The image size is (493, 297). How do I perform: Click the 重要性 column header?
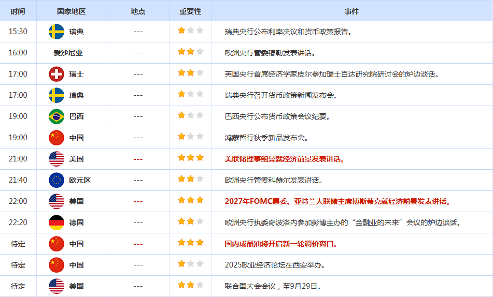190,11
